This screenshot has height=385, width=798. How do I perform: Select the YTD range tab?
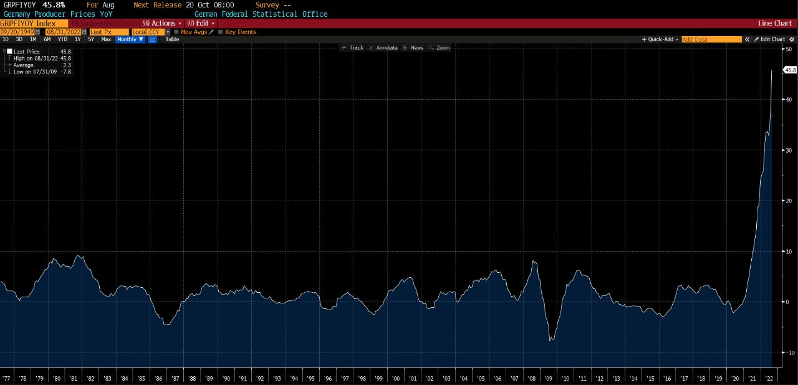tap(63, 39)
